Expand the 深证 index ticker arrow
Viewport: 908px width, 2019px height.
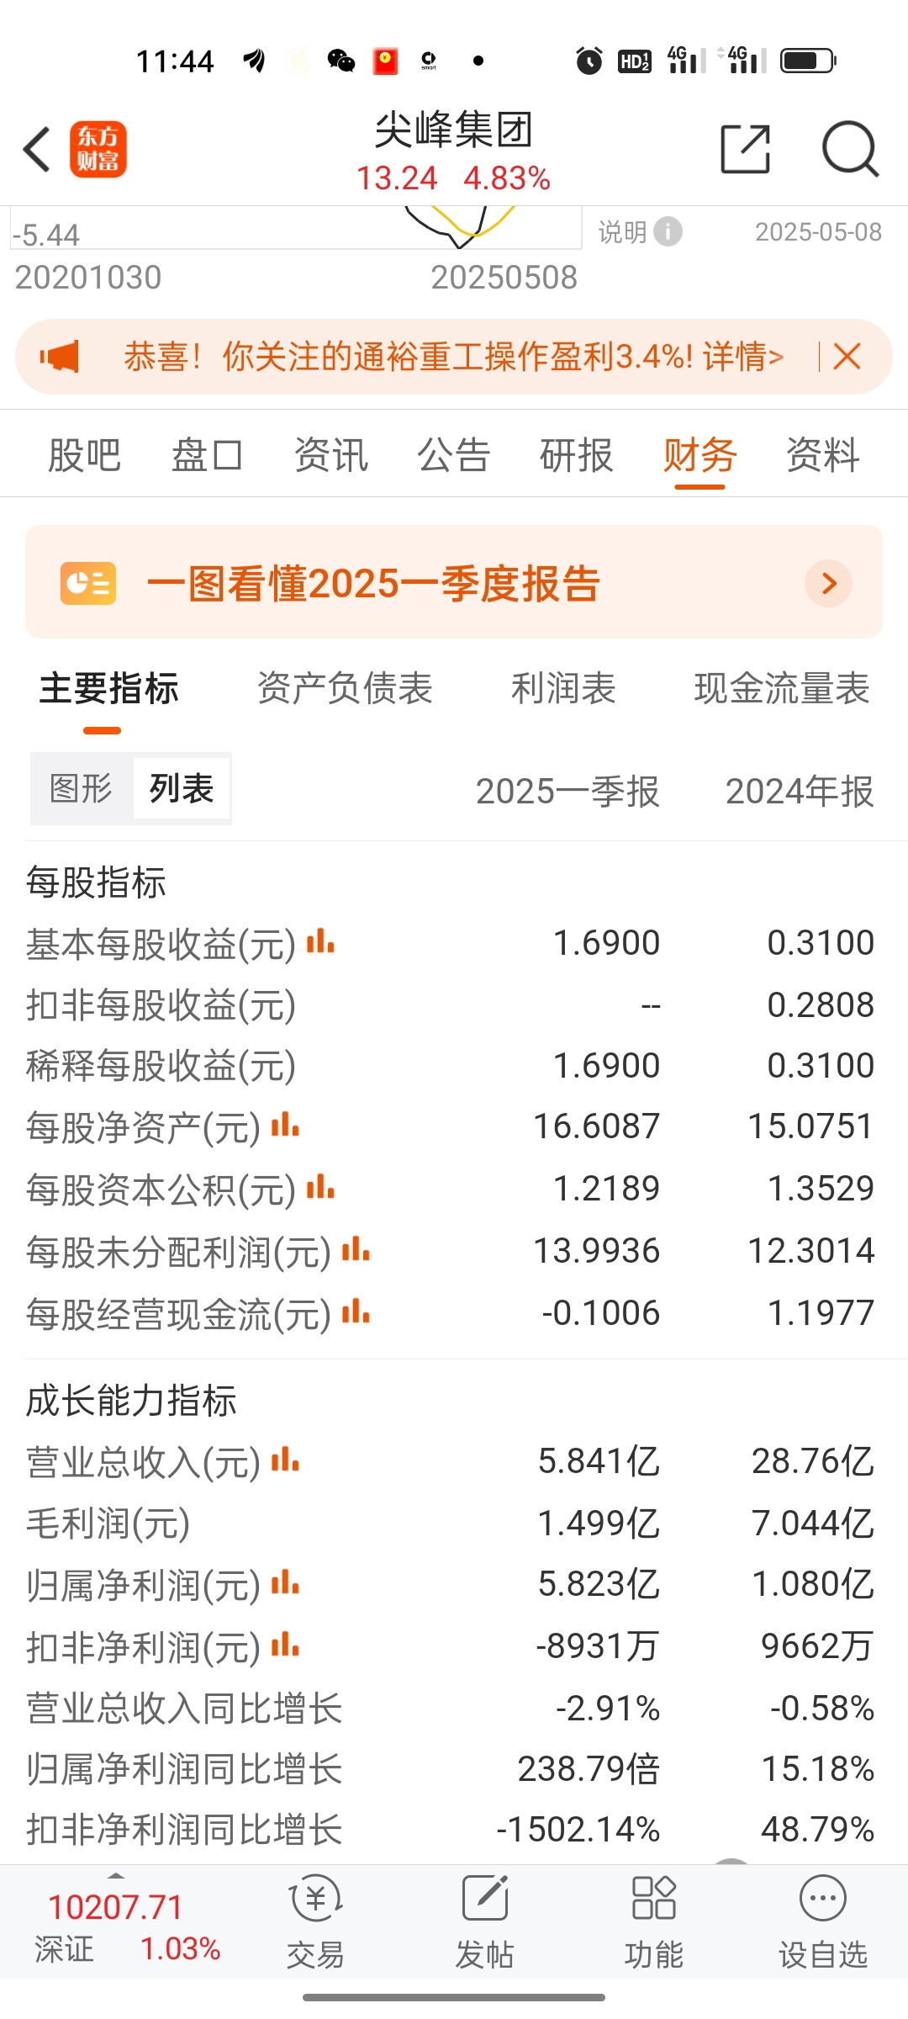pos(116,1875)
